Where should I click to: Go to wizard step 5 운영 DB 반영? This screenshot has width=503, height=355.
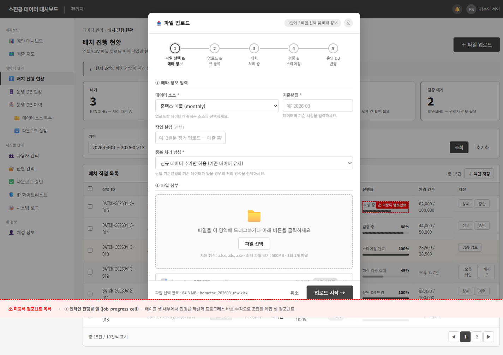pos(333,48)
